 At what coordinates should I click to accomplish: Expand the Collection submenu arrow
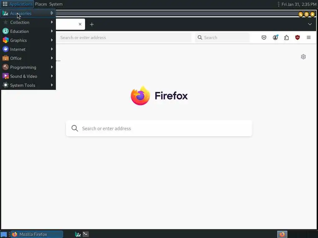coord(52,22)
